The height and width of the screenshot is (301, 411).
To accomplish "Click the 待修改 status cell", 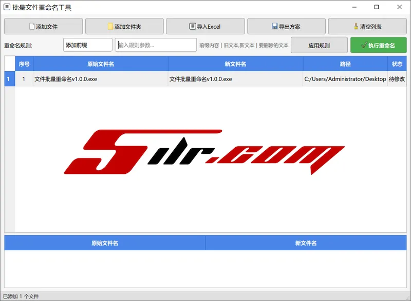I will [397, 79].
